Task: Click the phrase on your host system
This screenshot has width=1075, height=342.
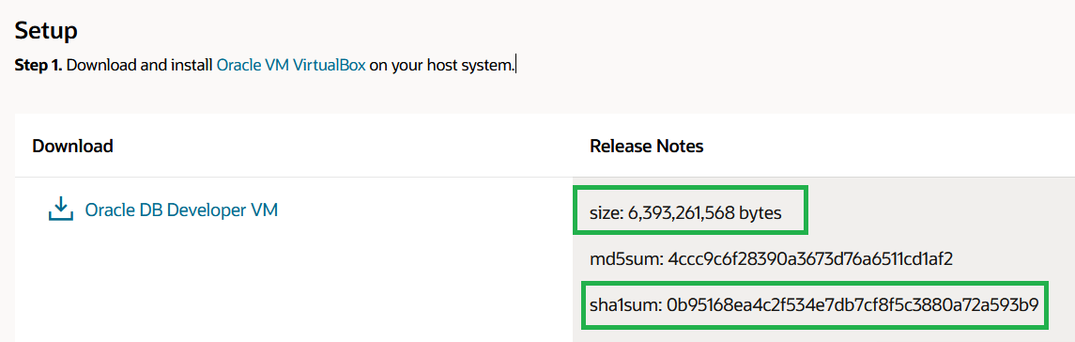Action: pos(441,66)
